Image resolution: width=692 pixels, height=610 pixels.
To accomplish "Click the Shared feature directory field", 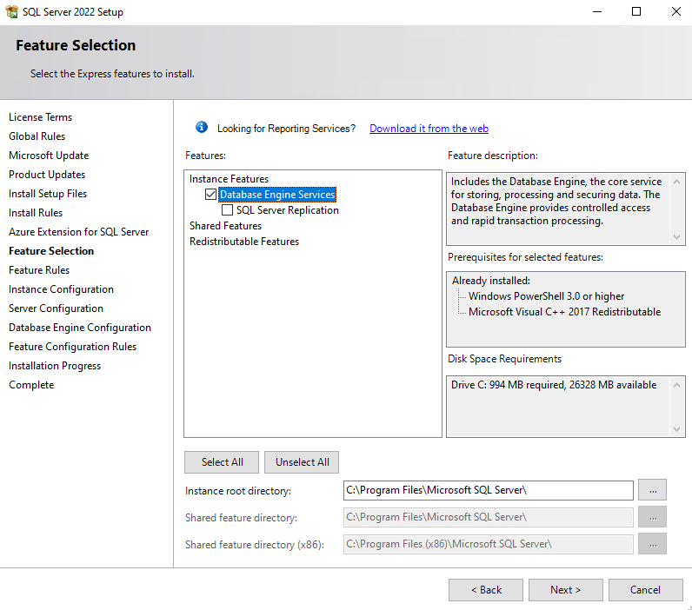I will (488, 517).
